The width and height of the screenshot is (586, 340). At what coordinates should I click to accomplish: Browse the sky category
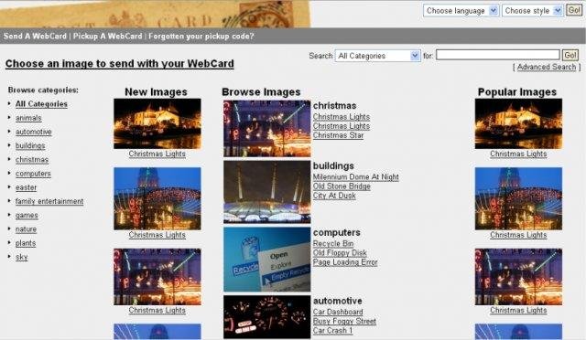point(21,257)
